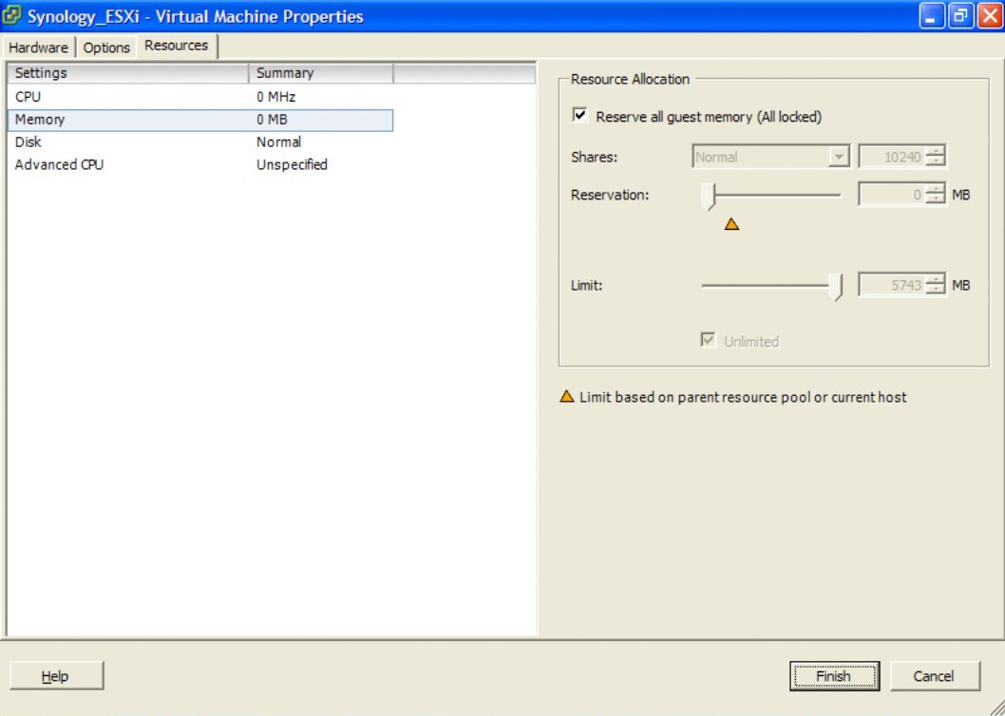Select the Resources tab
This screenshot has width=1005, height=716.
click(x=177, y=46)
